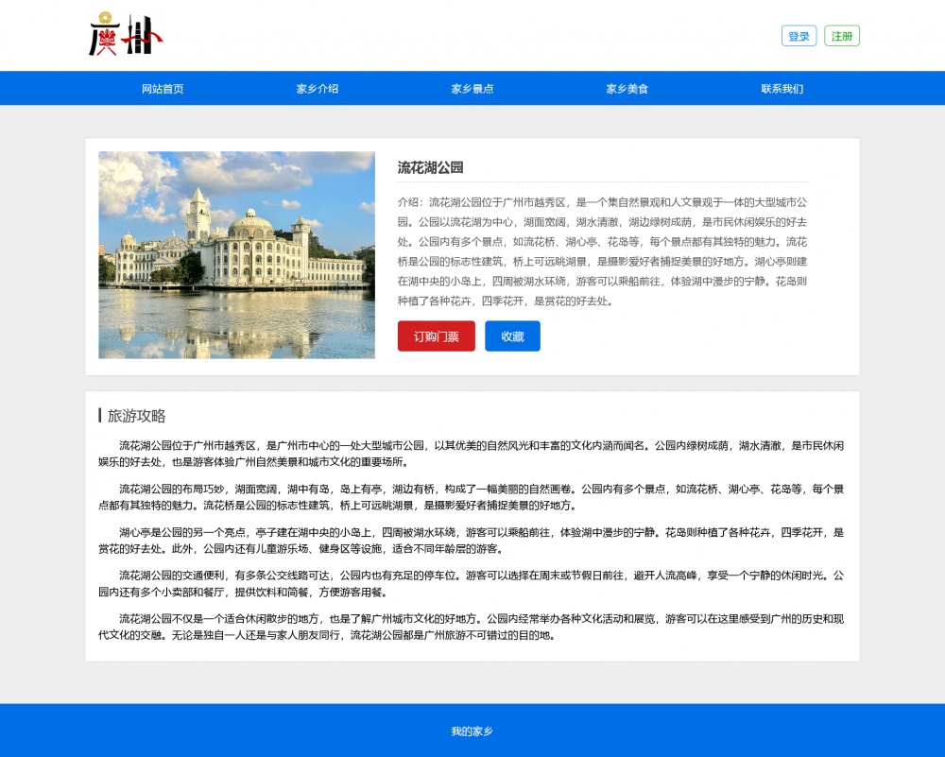945x757 pixels.
Task: Click the paragraph beginning 流花湖公园的交通便利
Action: click(471, 583)
